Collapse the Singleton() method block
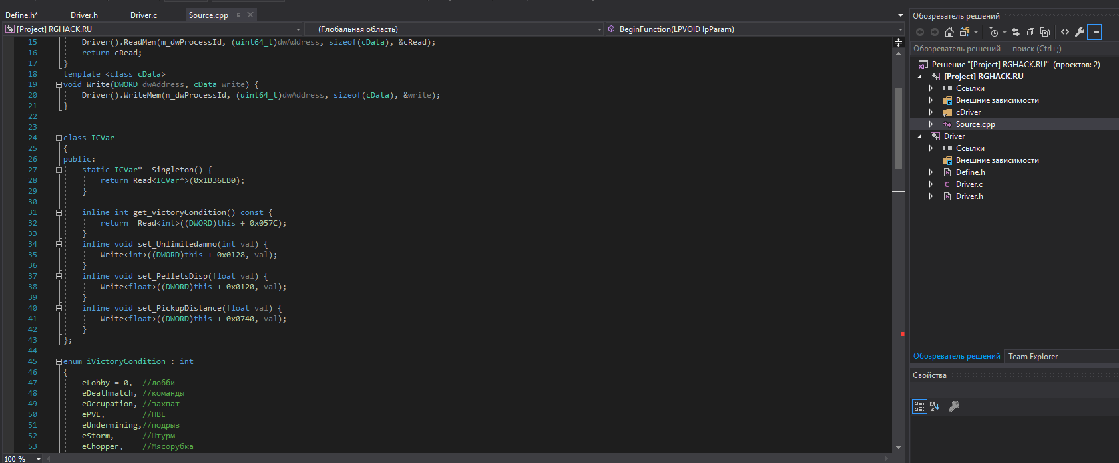 [x=59, y=170]
